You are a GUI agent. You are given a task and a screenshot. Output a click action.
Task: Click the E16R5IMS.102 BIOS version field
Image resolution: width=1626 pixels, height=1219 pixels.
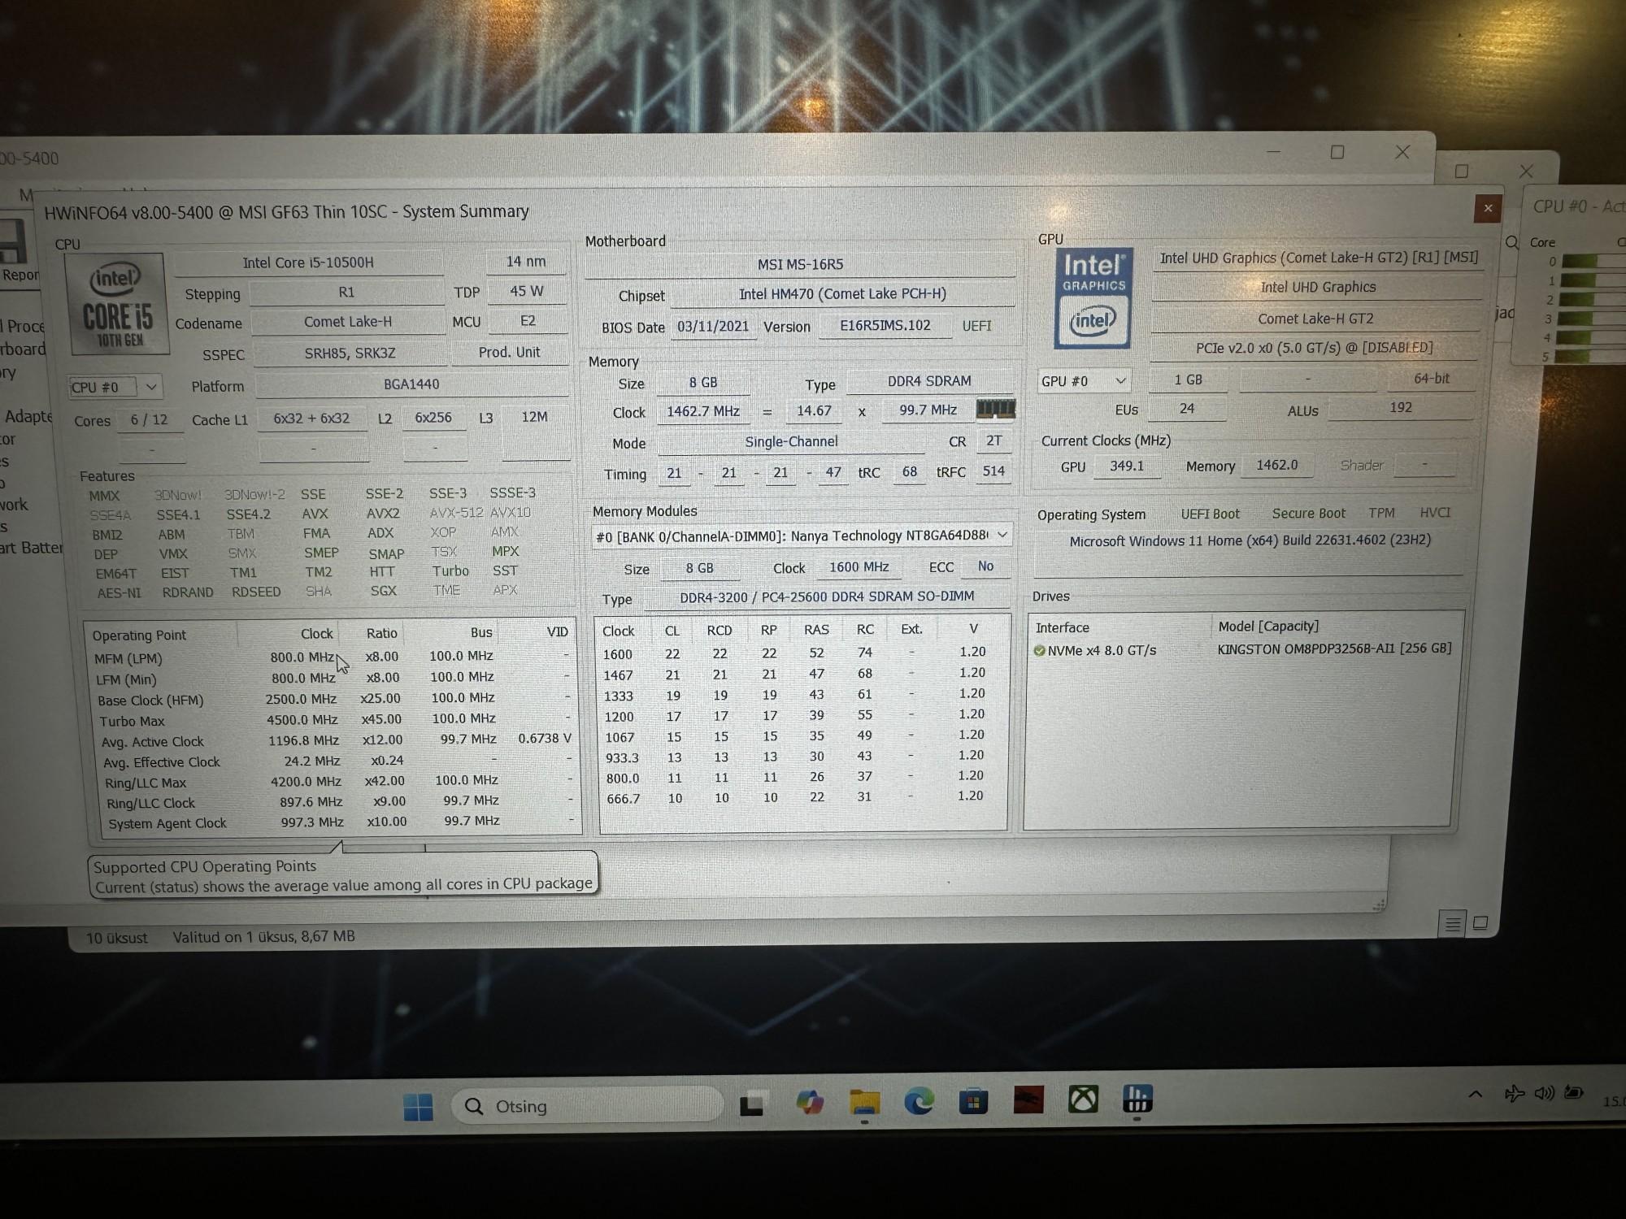coord(885,326)
